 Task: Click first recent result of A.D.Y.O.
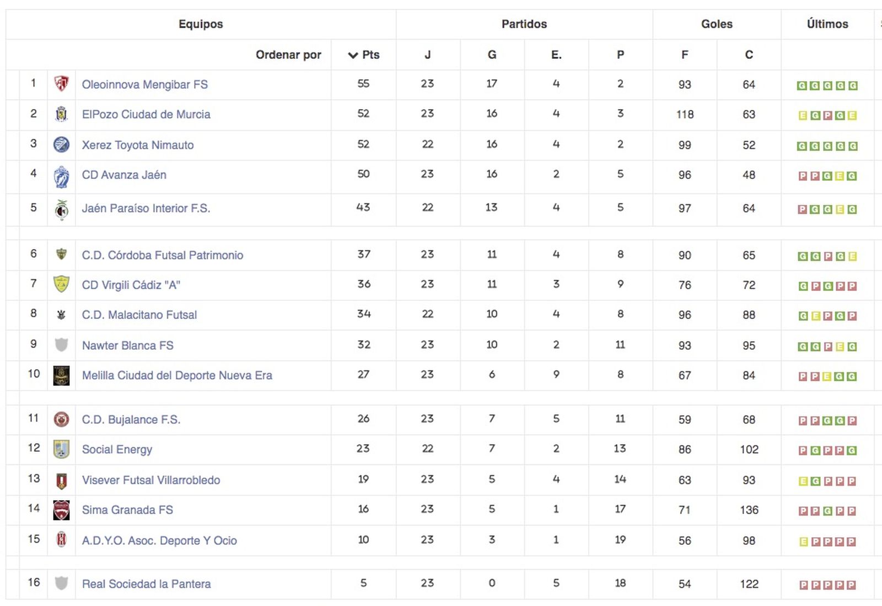[803, 542]
